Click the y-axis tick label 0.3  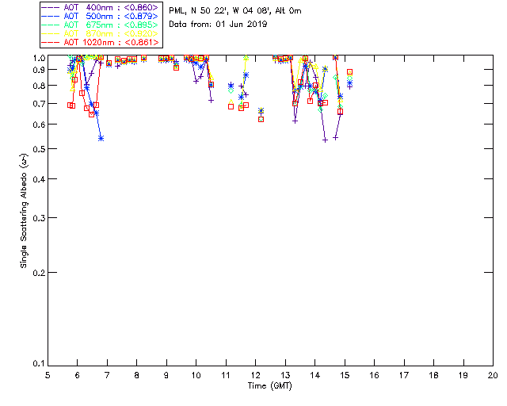(37, 217)
